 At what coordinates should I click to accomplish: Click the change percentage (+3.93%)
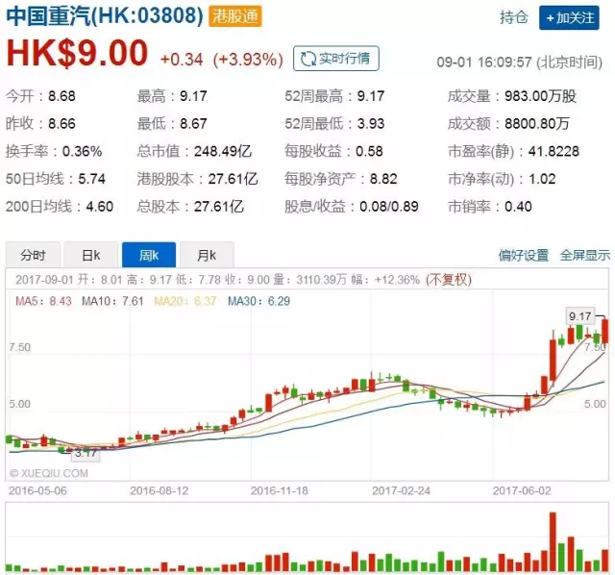click(248, 60)
